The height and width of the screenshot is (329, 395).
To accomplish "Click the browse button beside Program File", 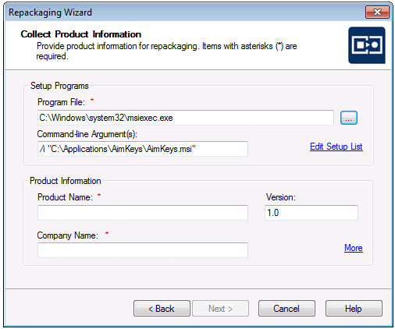I will (349, 118).
